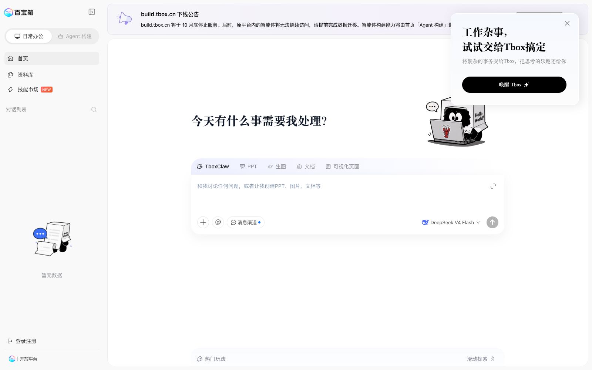Collapse the sidebar with the panel icon

[92, 12]
